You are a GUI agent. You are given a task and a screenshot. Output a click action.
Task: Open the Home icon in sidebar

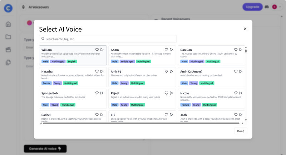click(x=8, y=24)
